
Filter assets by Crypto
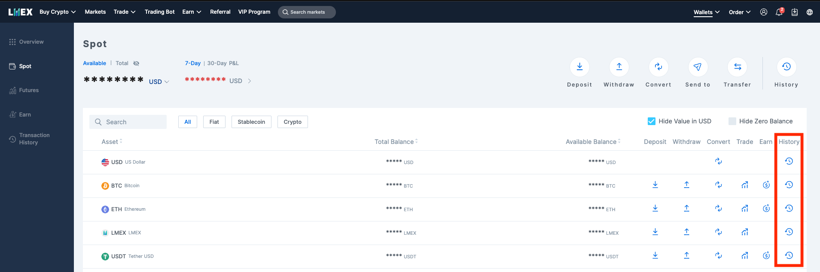[x=293, y=122]
